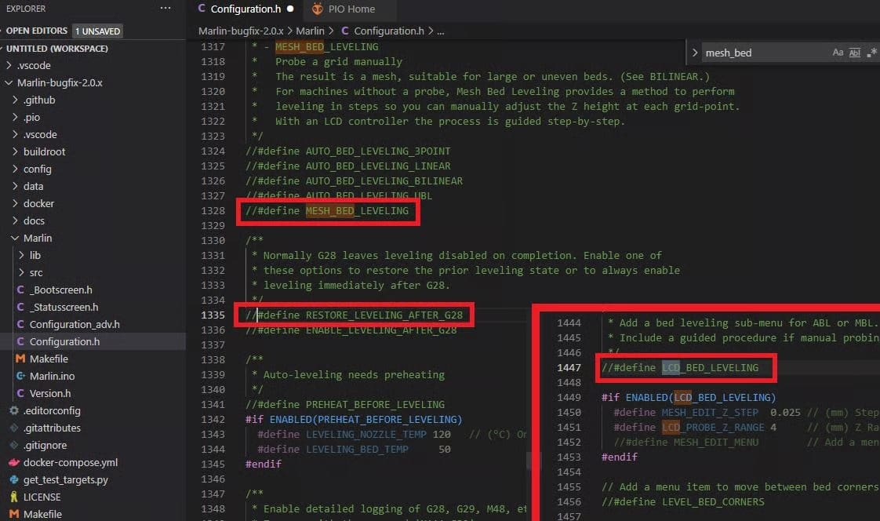Click '#endif' on line 1453

click(x=620, y=457)
